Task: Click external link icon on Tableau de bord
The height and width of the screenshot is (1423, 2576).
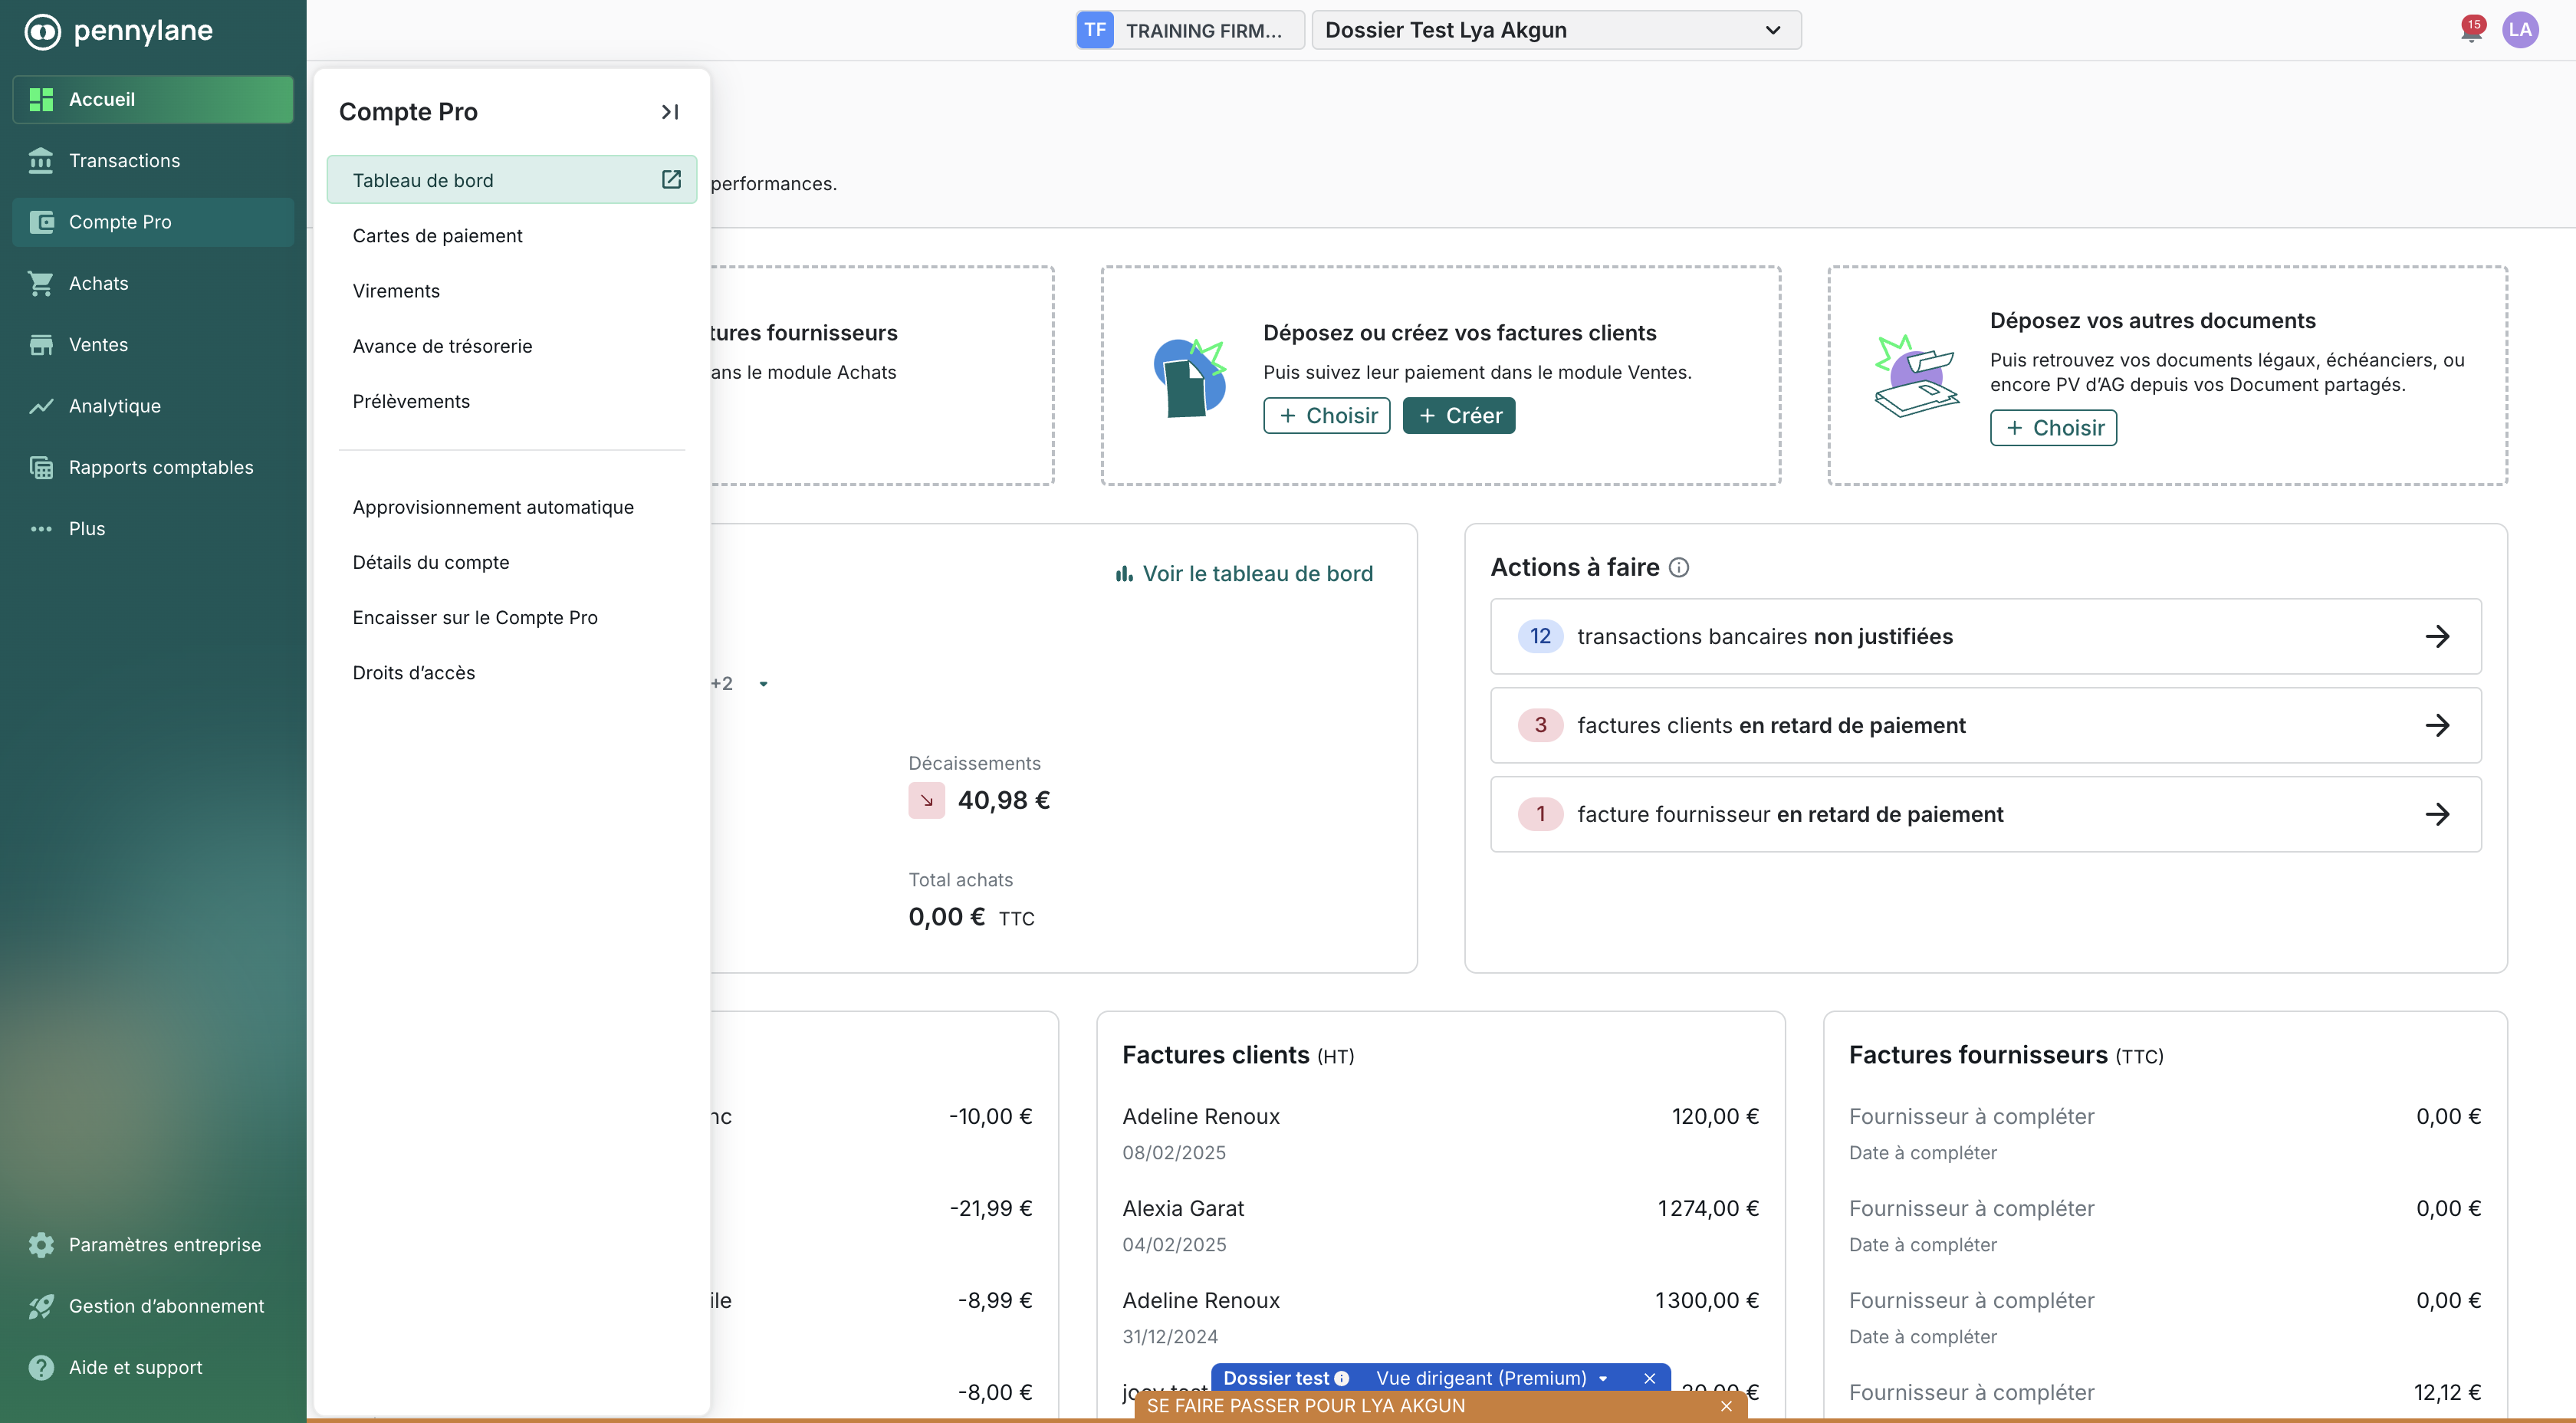Action: tap(671, 179)
